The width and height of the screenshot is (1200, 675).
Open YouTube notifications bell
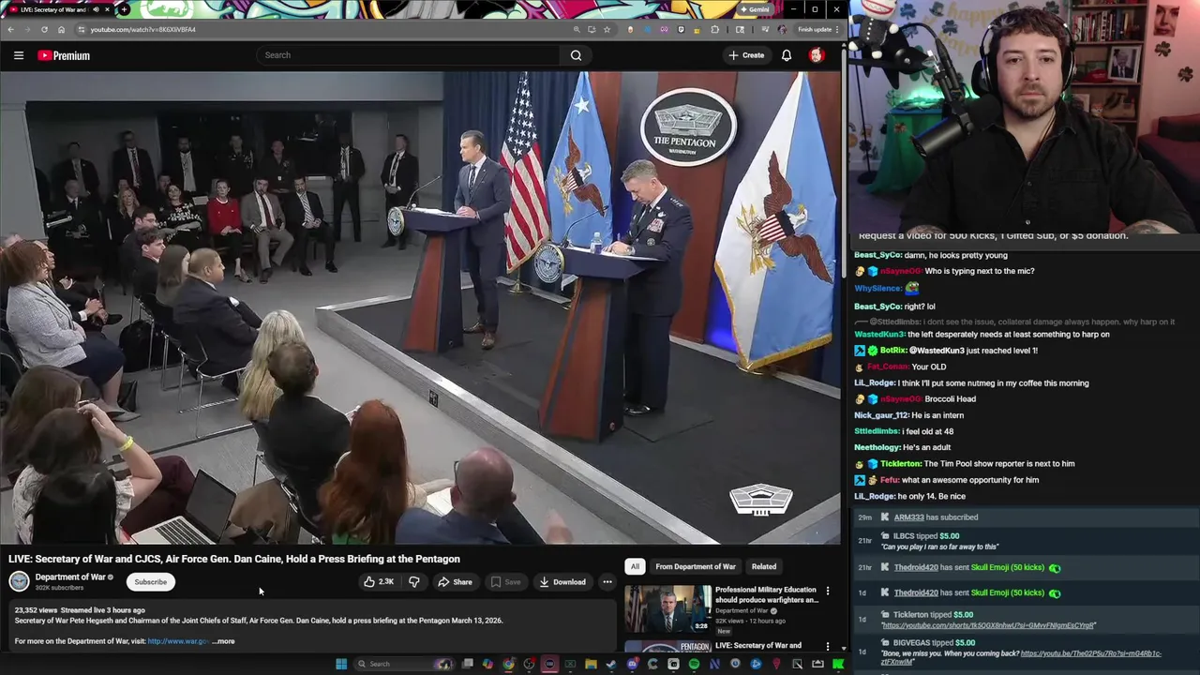pyautogui.click(x=787, y=55)
